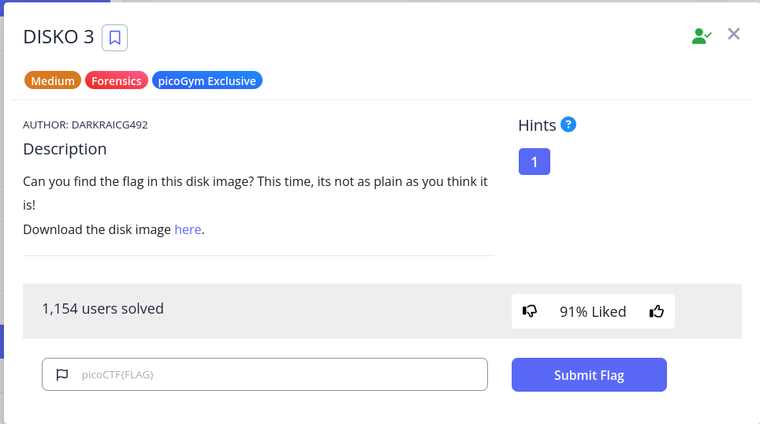Download the disk image via here link
This screenshot has height=424, width=760.
188,229
